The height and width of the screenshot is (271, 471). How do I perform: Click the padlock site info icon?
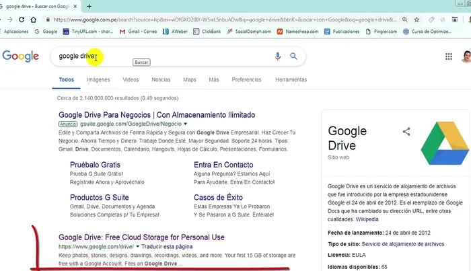point(48,20)
